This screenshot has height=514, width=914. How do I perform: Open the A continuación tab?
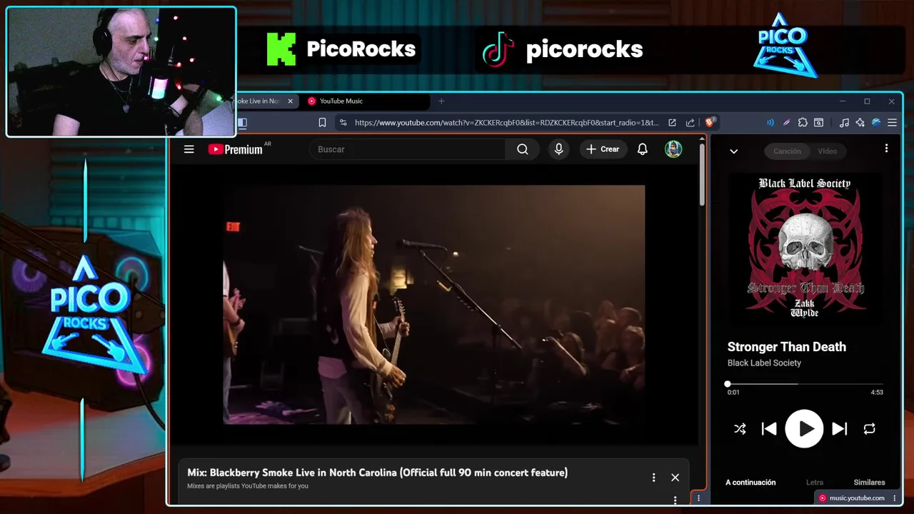point(750,483)
